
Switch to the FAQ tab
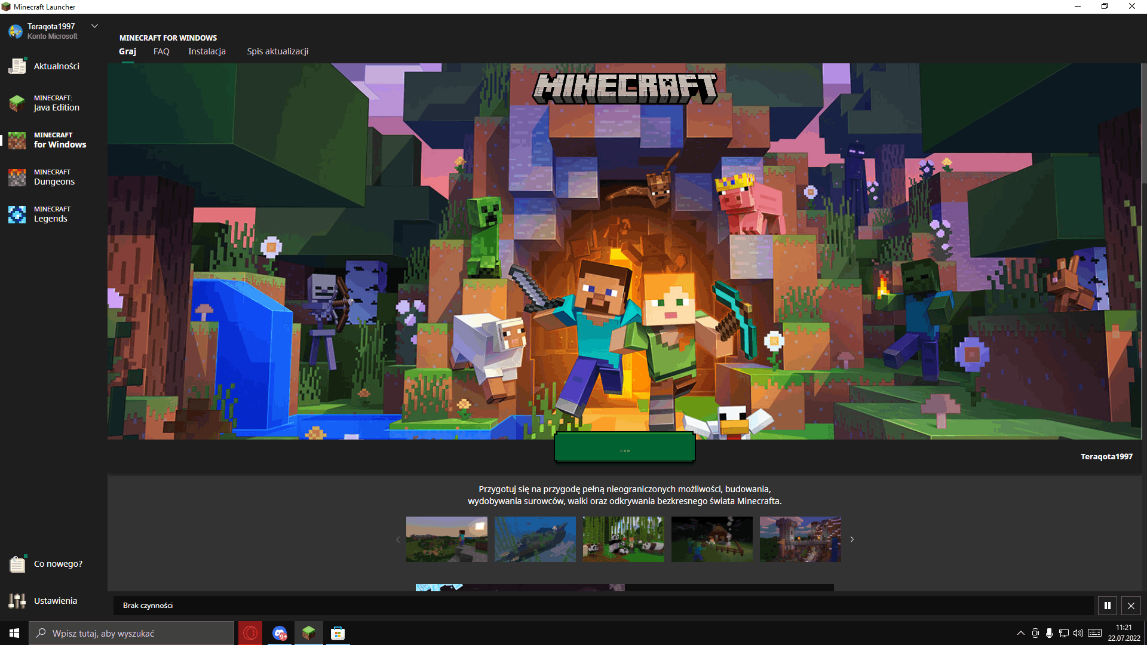(x=161, y=51)
